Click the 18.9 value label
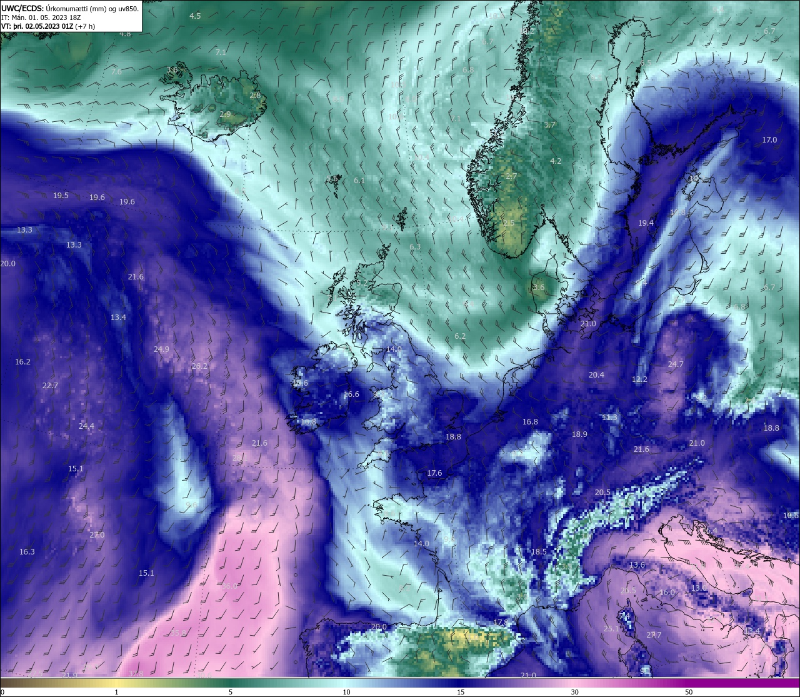Image resolution: width=800 pixels, height=697 pixels. (579, 434)
